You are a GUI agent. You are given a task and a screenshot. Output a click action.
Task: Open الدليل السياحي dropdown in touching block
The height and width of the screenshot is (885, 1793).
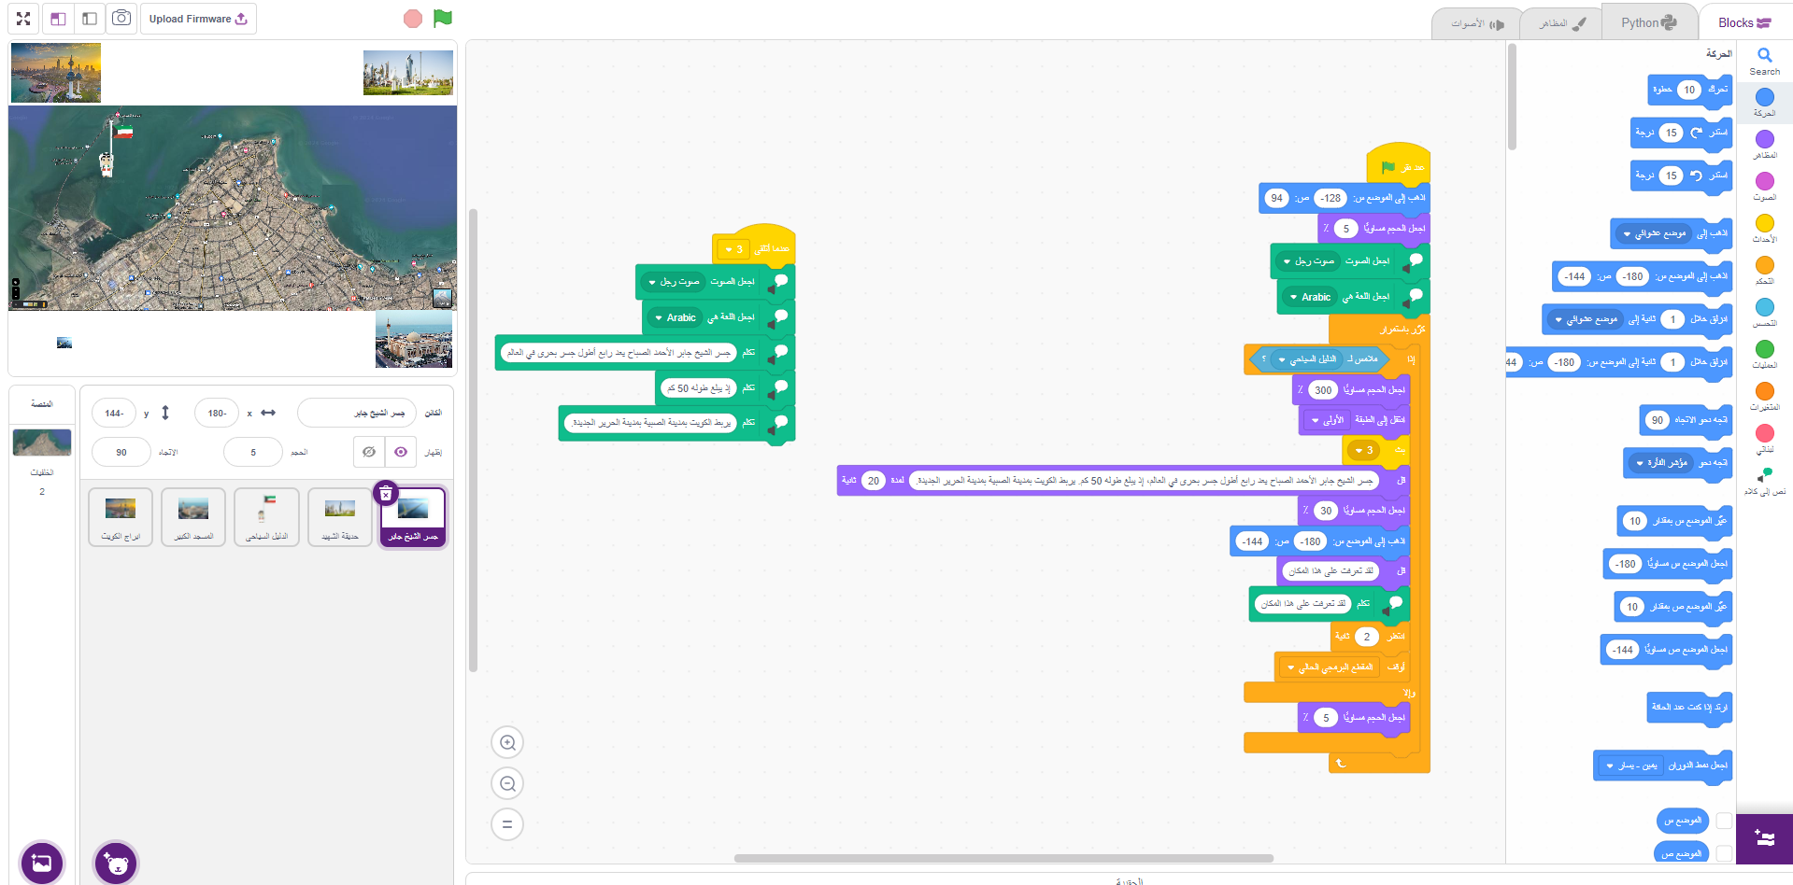(1307, 358)
